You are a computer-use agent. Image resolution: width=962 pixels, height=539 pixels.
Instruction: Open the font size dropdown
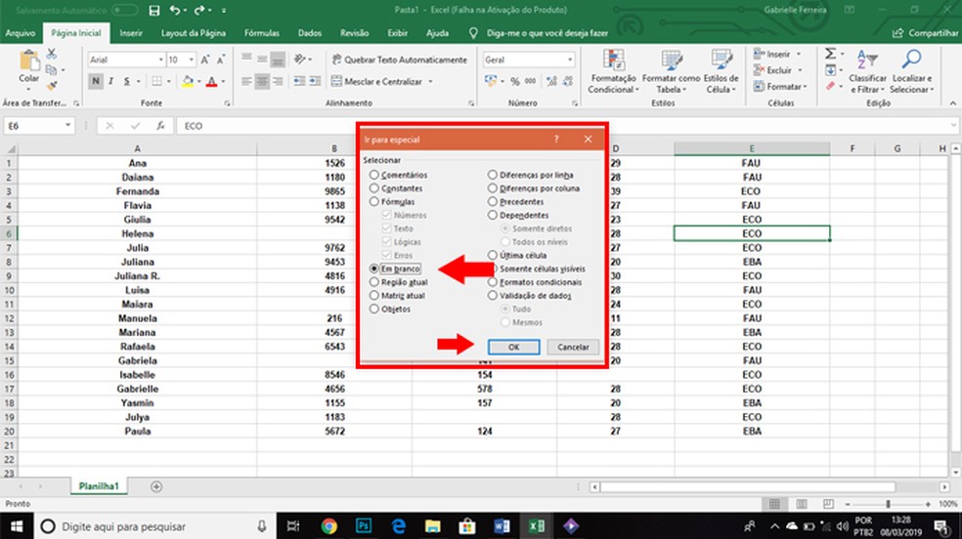[x=192, y=60]
